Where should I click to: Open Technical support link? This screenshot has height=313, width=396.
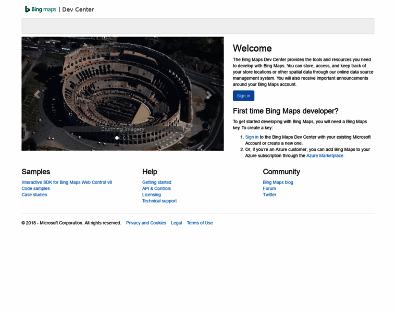[159, 201]
